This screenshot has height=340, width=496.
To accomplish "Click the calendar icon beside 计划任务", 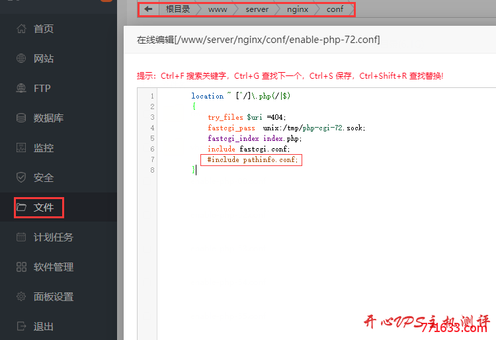I will (x=21, y=237).
